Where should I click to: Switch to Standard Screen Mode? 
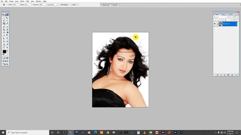[3, 61]
